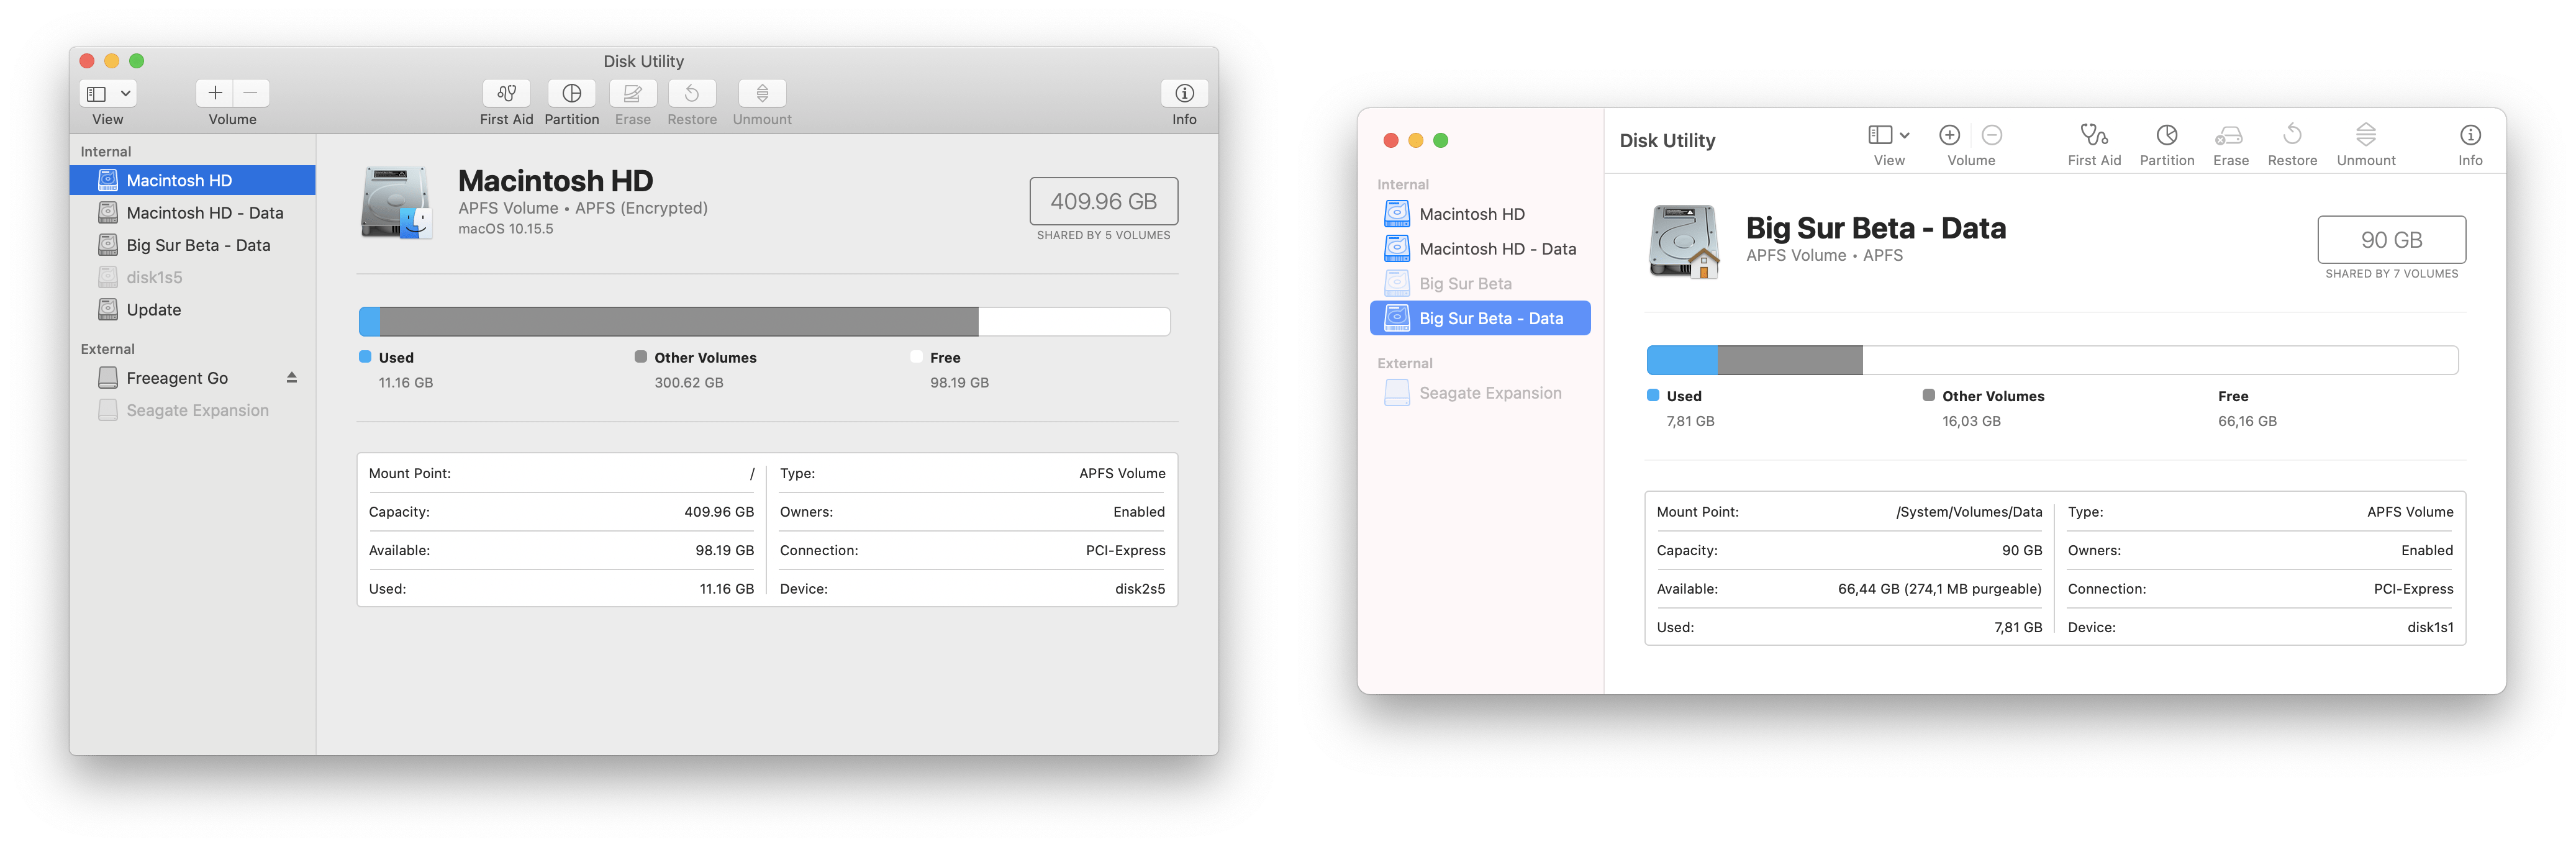
Task: Click Big Sur Beta - Data drive icon
Action: coord(1684,241)
